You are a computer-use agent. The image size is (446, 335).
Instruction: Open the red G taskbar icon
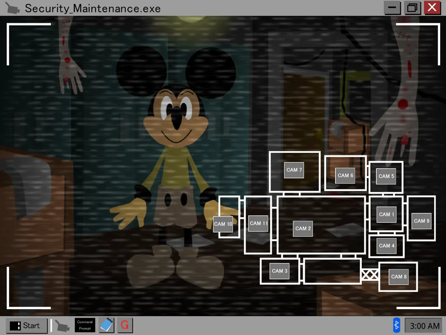pos(125,325)
